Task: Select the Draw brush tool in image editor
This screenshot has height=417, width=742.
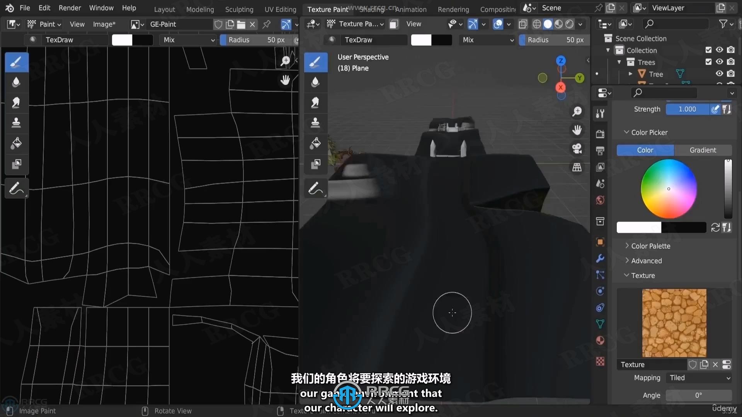Action: 16,62
